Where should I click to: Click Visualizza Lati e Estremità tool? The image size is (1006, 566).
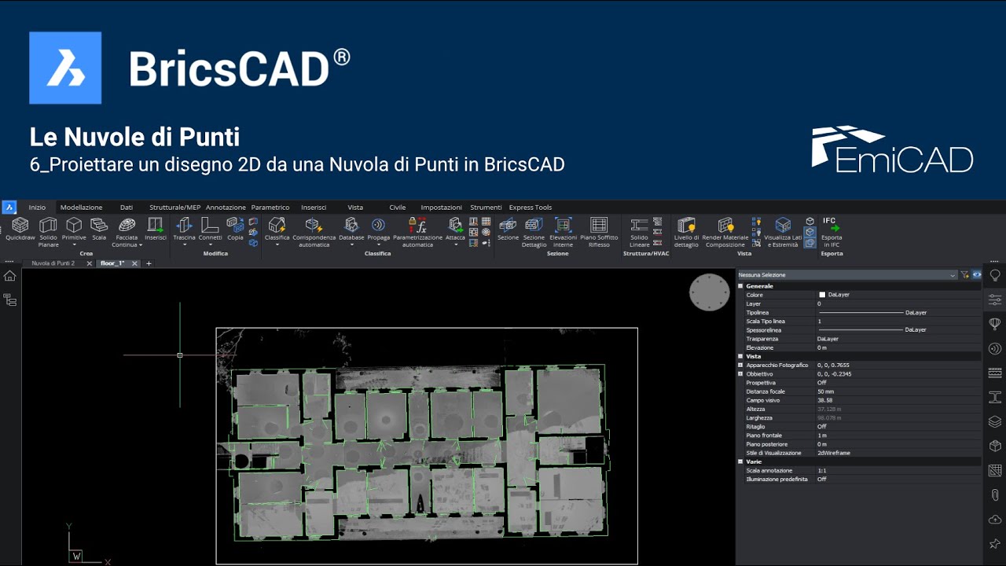tap(783, 233)
